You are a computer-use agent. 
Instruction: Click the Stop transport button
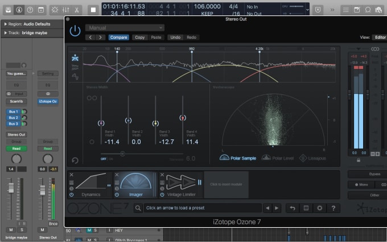click(93, 10)
